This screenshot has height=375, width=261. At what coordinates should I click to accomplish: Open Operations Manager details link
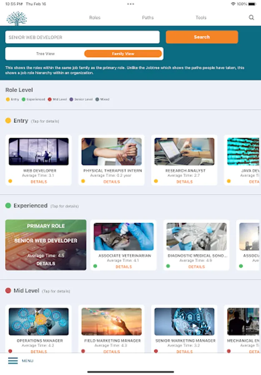pyautogui.click(x=39, y=352)
